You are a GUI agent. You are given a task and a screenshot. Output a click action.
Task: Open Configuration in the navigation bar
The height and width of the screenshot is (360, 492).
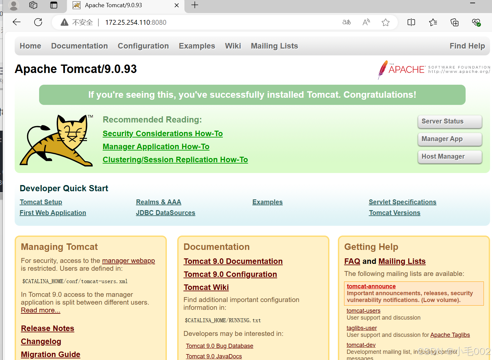(x=143, y=46)
